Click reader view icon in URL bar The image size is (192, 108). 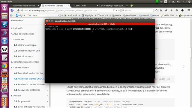[x=114, y=10]
